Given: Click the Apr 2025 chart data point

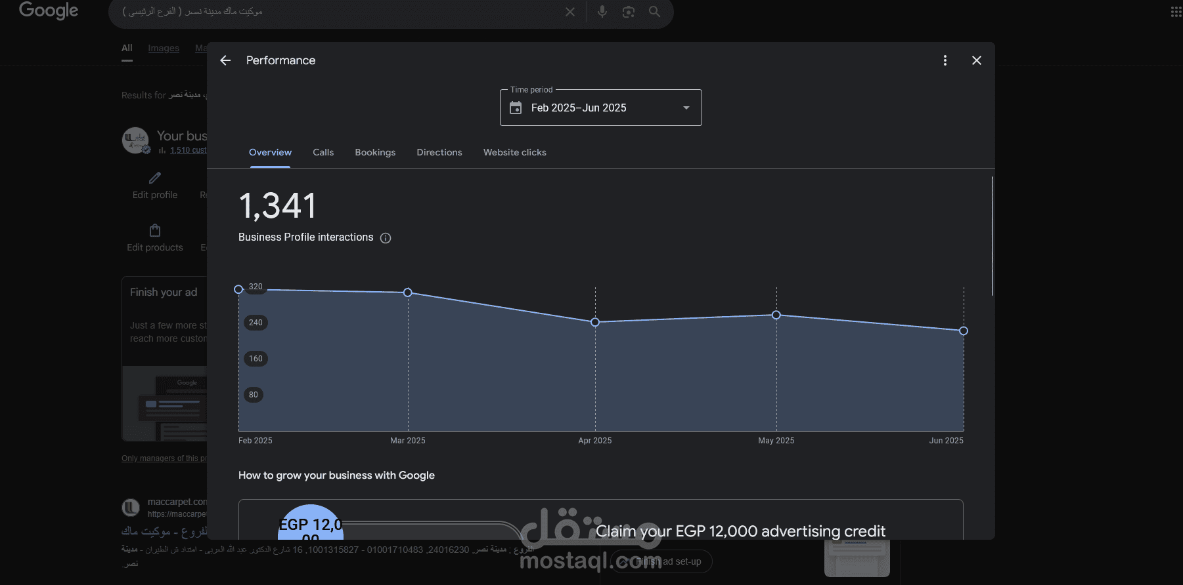Looking at the screenshot, I should tap(595, 322).
